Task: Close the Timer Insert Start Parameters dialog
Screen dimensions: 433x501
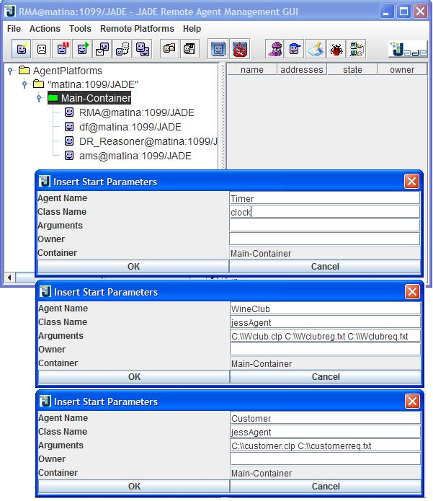Action: coord(411,181)
